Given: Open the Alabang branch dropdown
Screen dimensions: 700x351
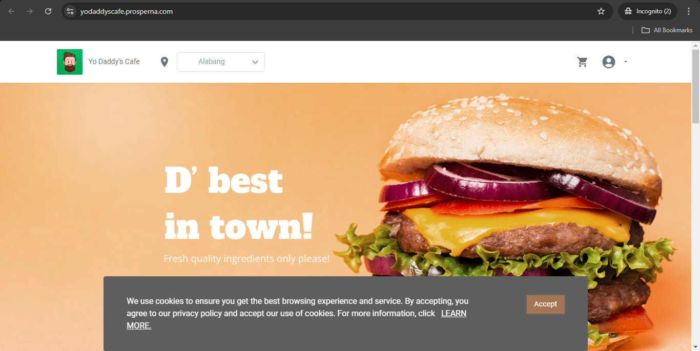Looking at the screenshot, I should pos(221,62).
